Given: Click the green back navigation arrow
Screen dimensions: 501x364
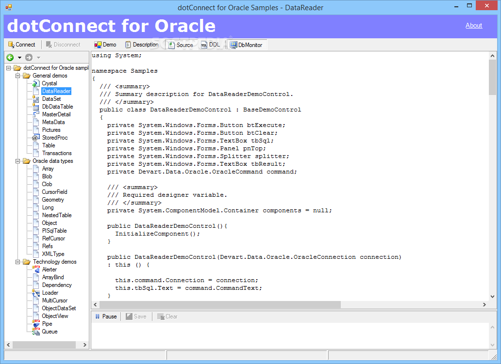Looking at the screenshot, I should pyautogui.click(x=10, y=57).
